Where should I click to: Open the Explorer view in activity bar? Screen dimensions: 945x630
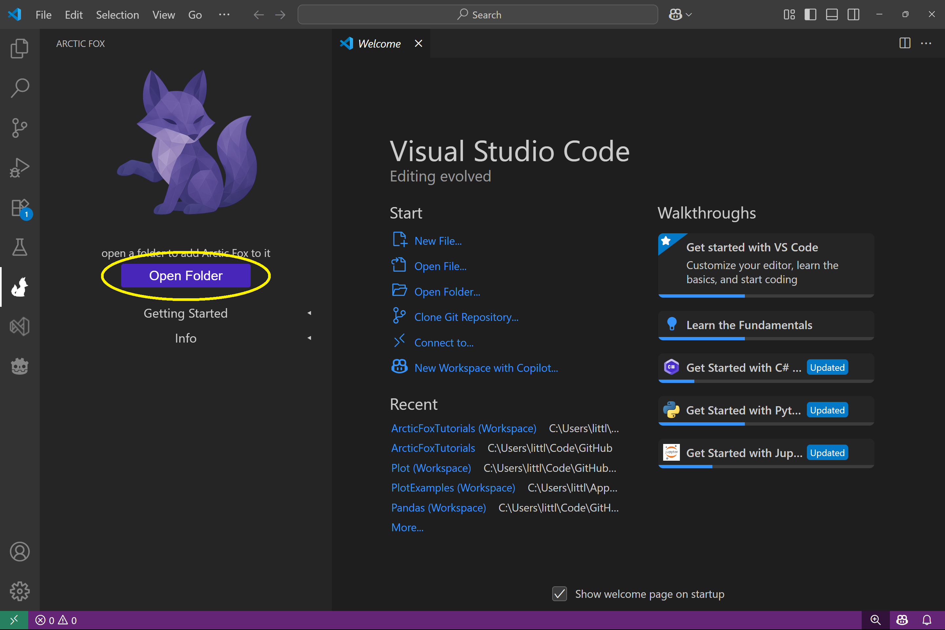tap(19, 48)
